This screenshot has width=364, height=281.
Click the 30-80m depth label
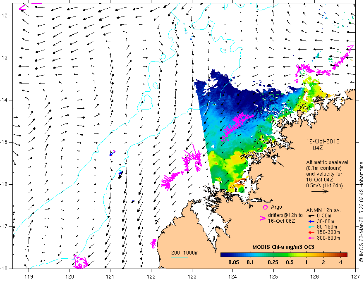coord(326,221)
